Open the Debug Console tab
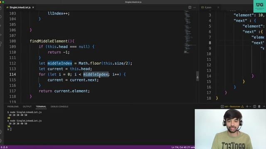 pyautogui.click(x=59, y=107)
